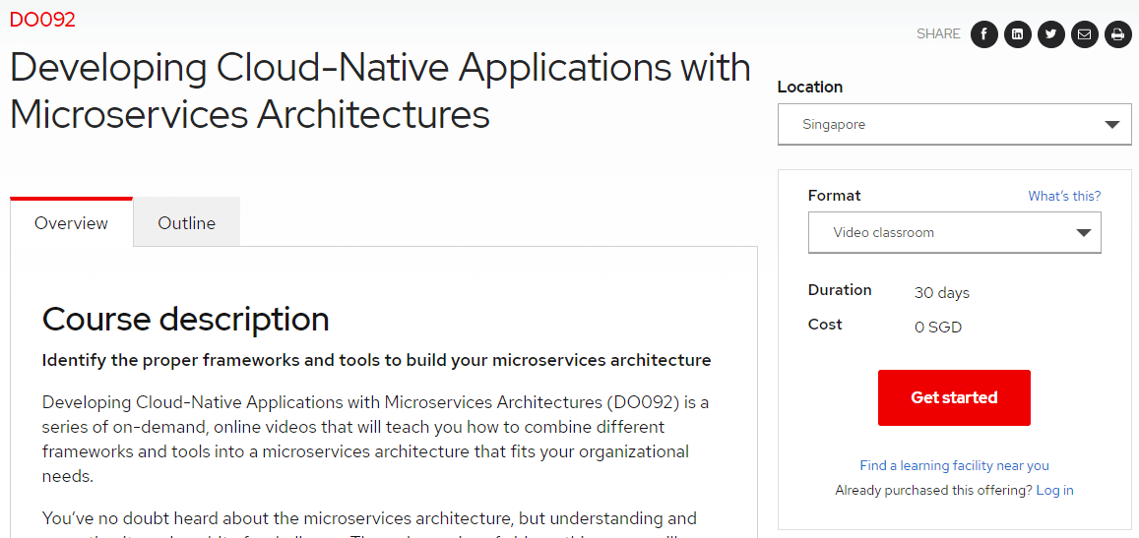Click the red DO092 course code
Image resolution: width=1139 pixels, height=538 pixels.
[42, 20]
